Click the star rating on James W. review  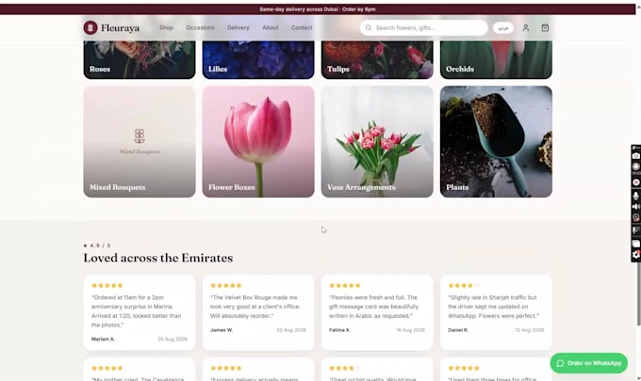point(226,286)
